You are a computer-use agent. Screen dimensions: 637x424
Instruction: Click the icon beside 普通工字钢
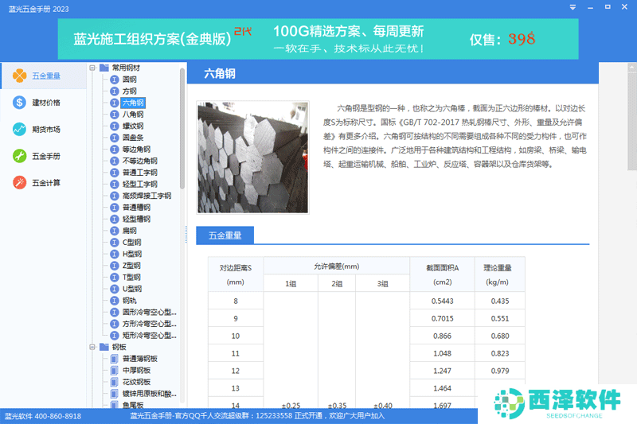(x=115, y=173)
